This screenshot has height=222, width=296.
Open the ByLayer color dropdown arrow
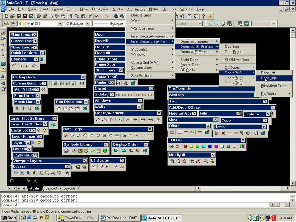tap(88, 24)
